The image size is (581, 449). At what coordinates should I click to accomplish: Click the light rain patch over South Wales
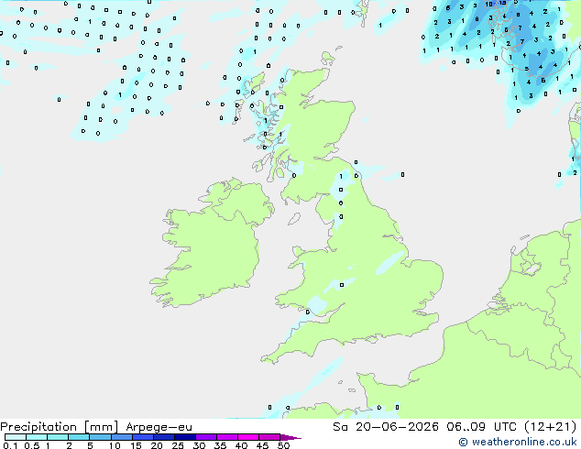tap(317, 304)
